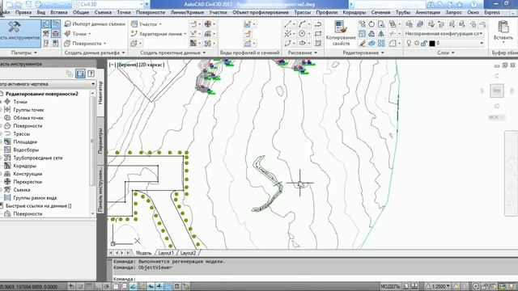Click the Array tool in Editing panel
518x291 pixels.
(x=381, y=43)
